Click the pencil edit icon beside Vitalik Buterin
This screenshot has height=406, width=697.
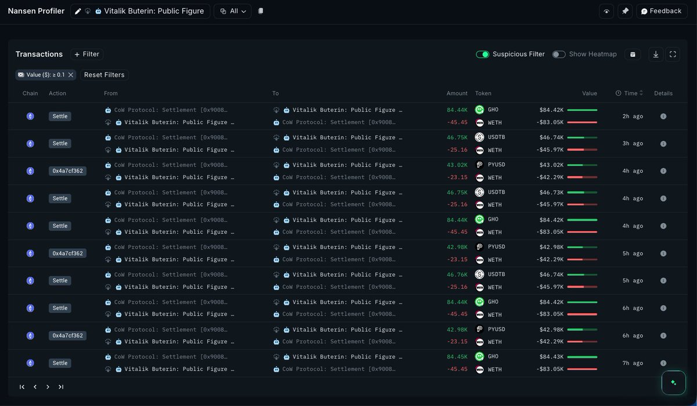(78, 11)
